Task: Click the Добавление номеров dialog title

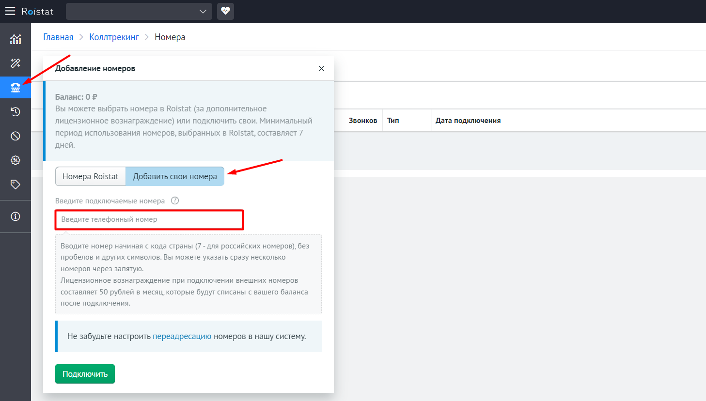Action: point(95,69)
